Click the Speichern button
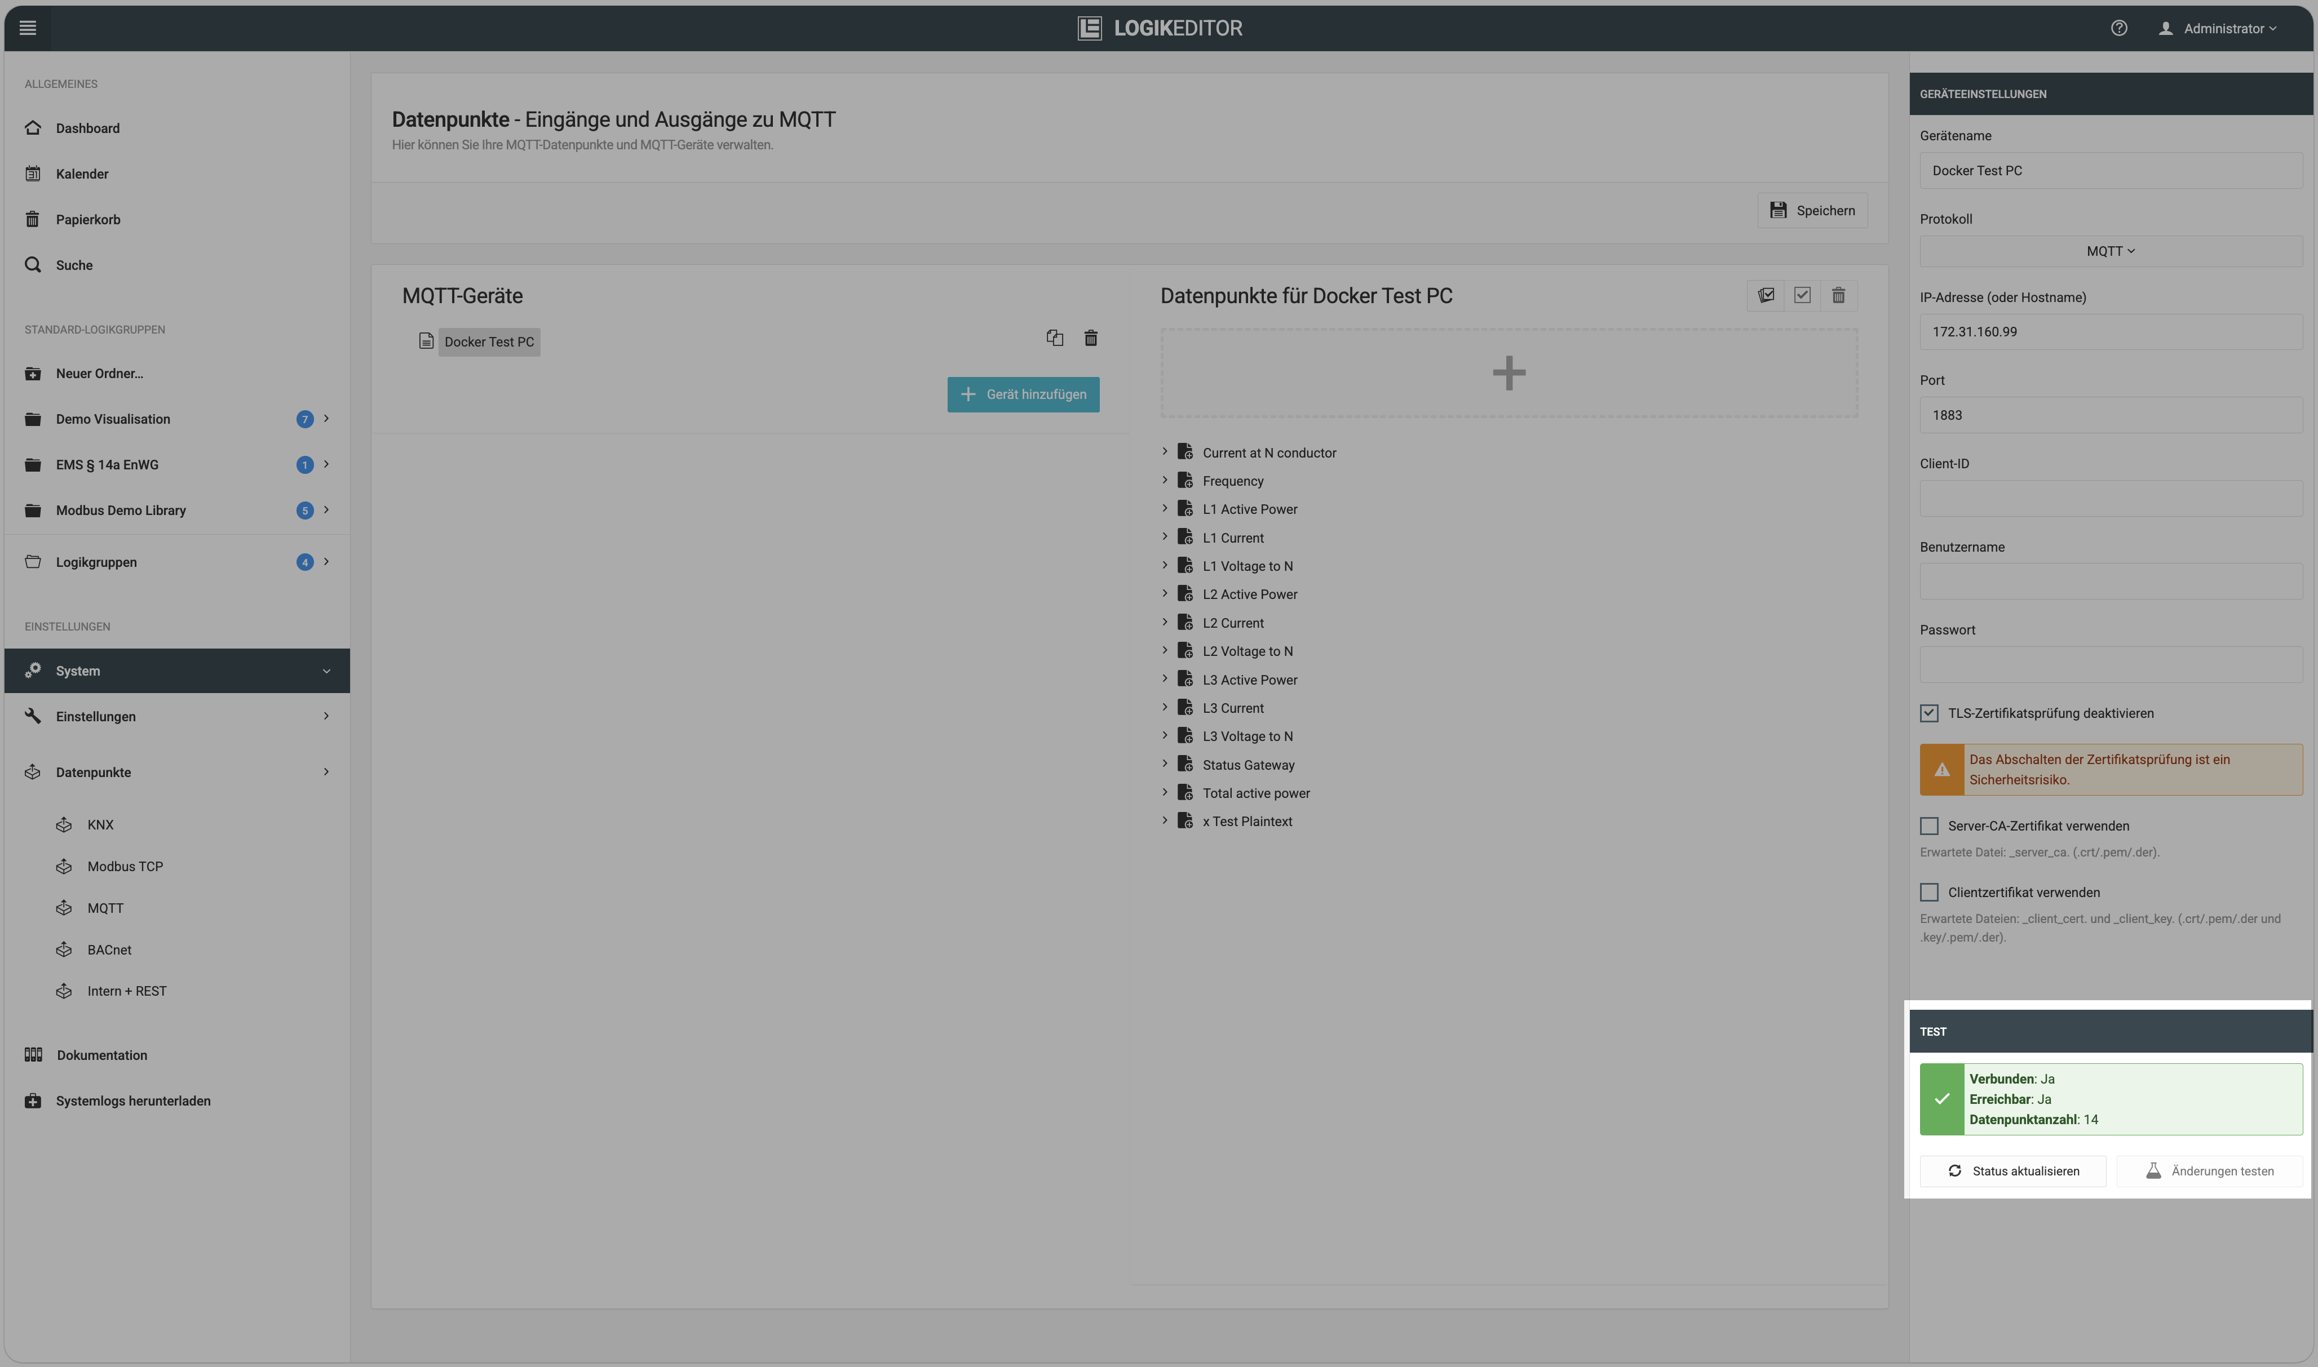The height and width of the screenshot is (1367, 2318). pyautogui.click(x=1812, y=210)
